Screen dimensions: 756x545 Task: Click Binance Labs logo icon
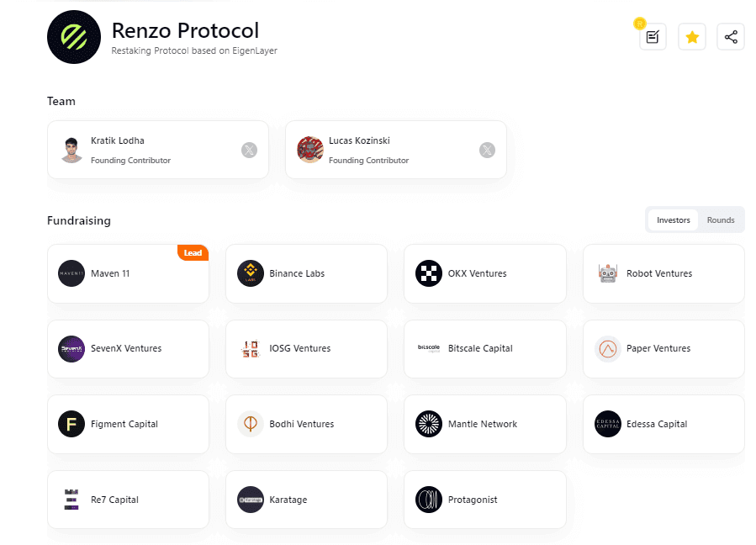pyautogui.click(x=251, y=273)
